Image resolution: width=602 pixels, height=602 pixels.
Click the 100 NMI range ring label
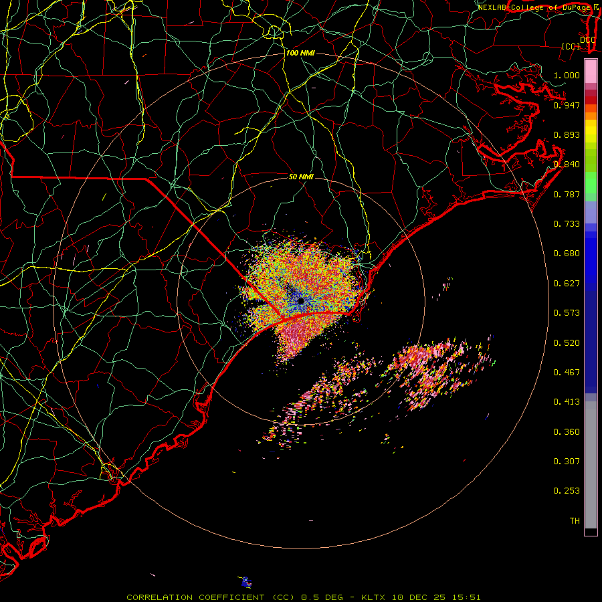[x=300, y=53]
